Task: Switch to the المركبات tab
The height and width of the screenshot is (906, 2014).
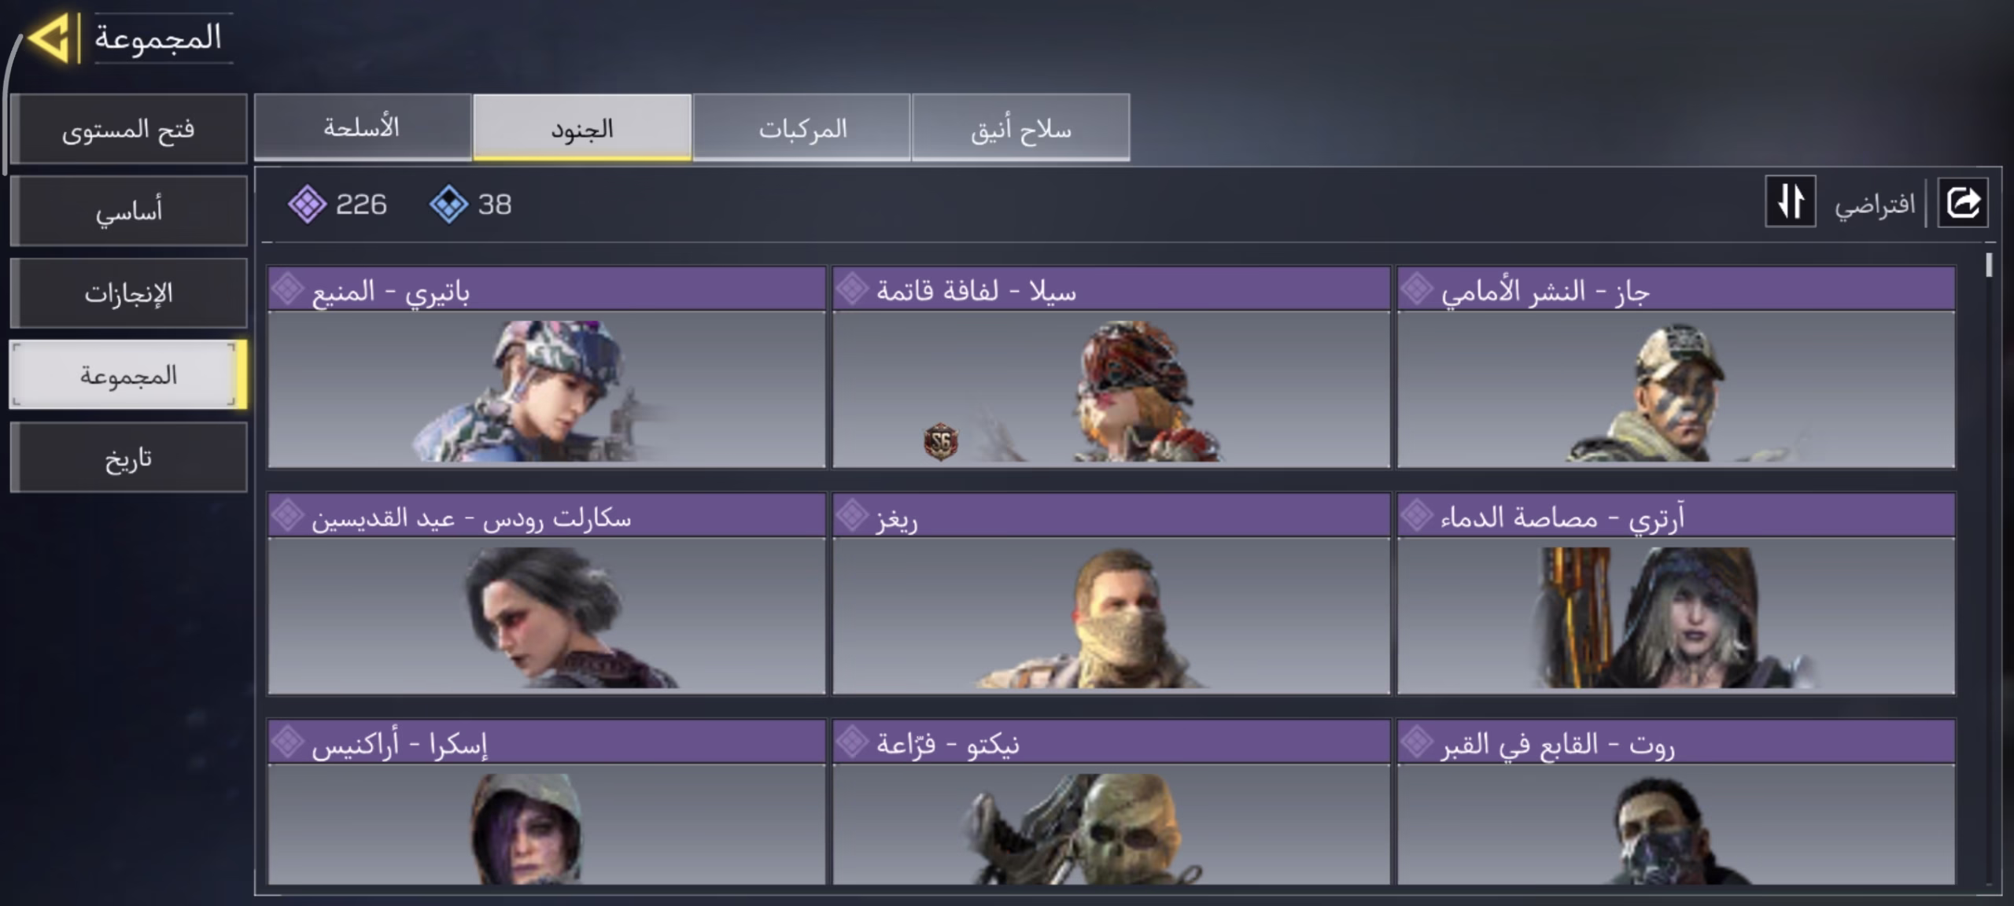Action: (802, 127)
